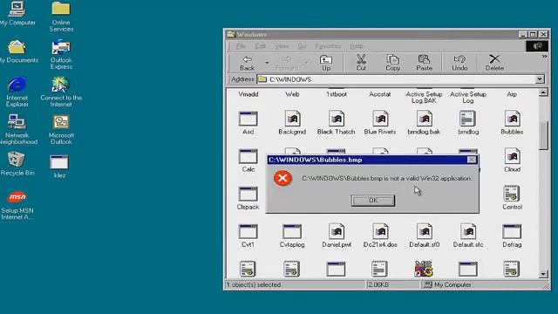Open the Back history dropdown arrow
558x314 pixels.
point(267,63)
